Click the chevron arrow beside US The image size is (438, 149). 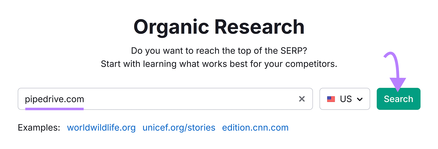[360, 99]
